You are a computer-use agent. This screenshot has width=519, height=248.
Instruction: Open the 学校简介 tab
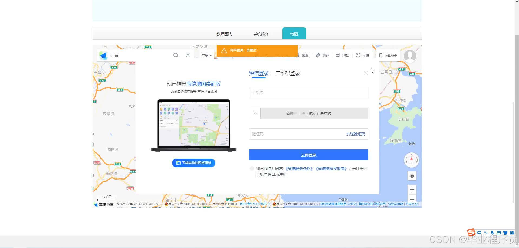coord(261,34)
